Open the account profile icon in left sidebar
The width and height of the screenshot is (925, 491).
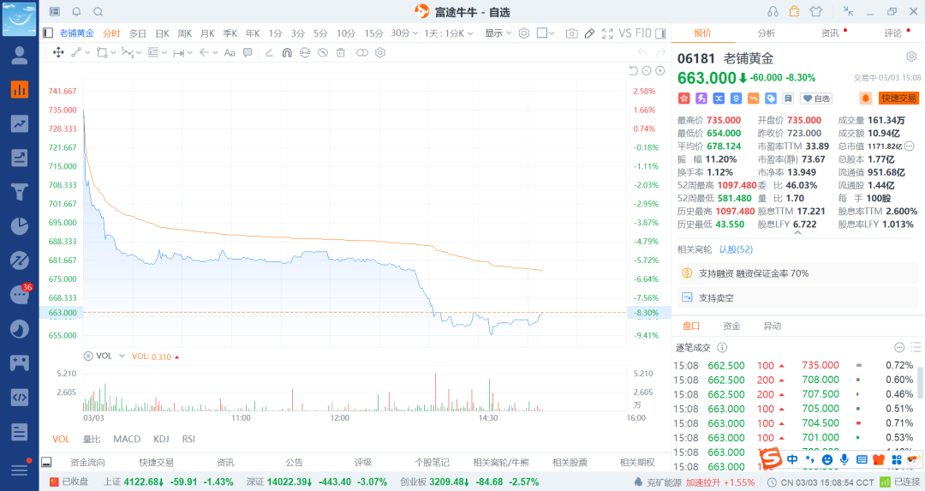pos(20,56)
